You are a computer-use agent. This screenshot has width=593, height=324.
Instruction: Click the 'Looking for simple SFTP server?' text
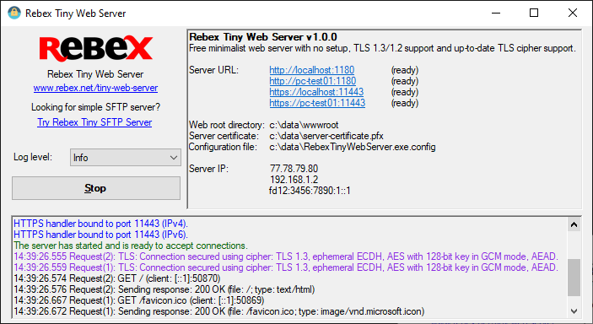click(x=95, y=107)
